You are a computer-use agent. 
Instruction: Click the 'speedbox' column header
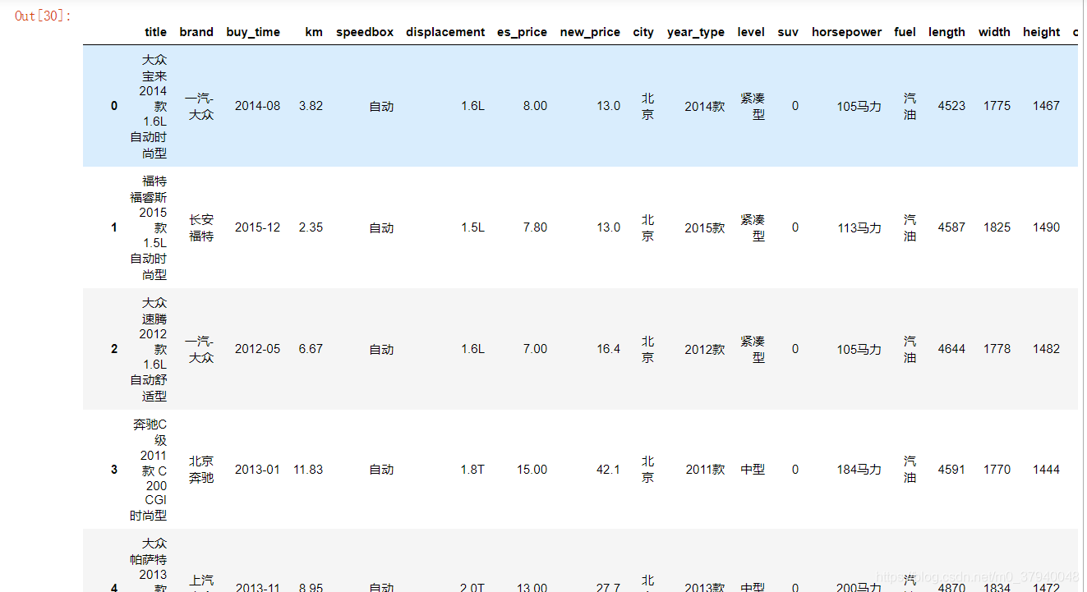[365, 32]
